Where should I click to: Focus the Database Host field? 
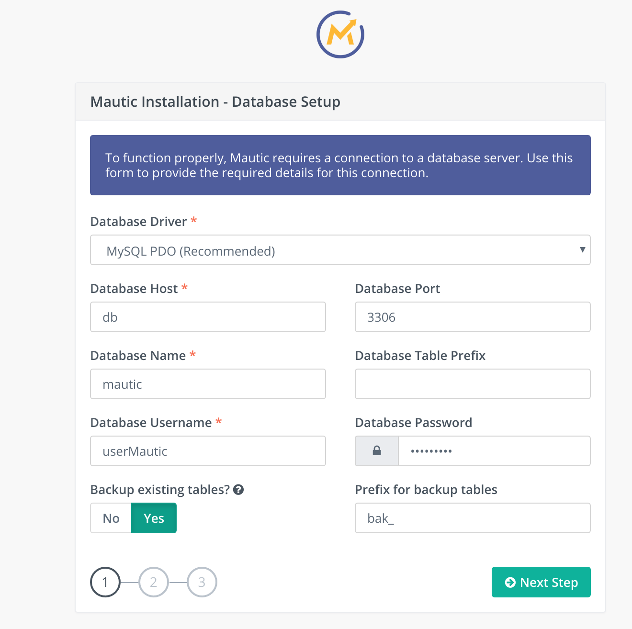208,317
